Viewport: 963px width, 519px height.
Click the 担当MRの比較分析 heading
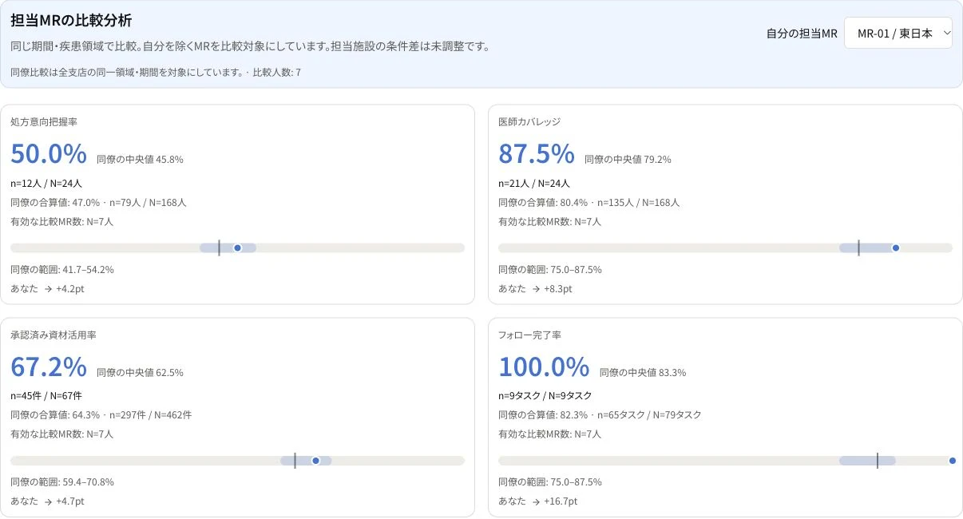click(x=71, y=22)
